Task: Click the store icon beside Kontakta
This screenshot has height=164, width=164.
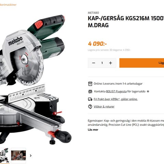Action: pyautogui.click(x=90, y=92)
